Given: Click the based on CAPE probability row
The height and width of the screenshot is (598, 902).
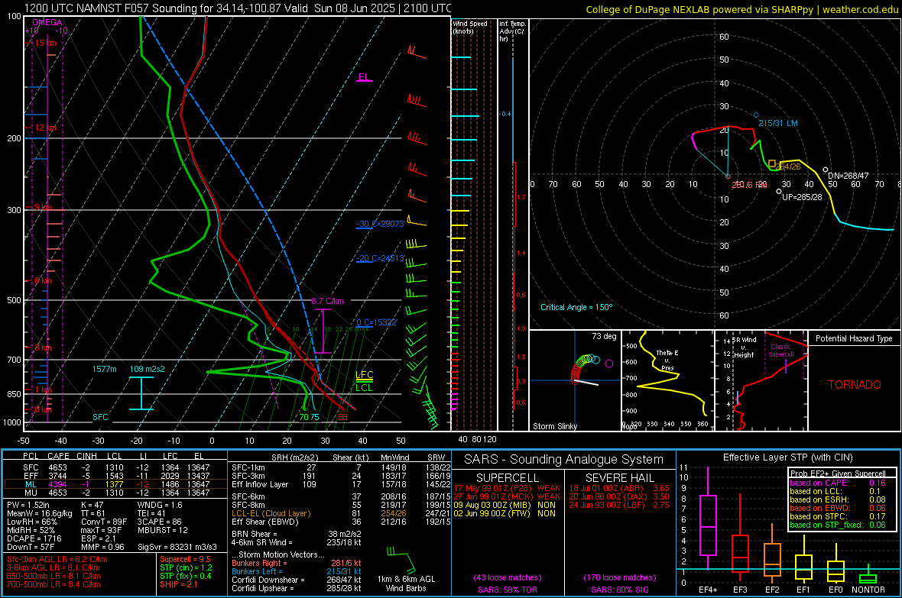Looking at the screenshot, I should (838, 483).
